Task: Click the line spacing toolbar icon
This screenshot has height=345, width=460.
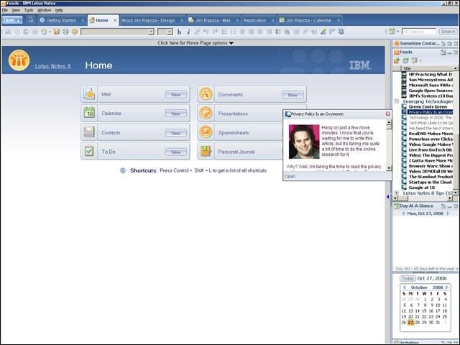Action: [x=278, y=32]
